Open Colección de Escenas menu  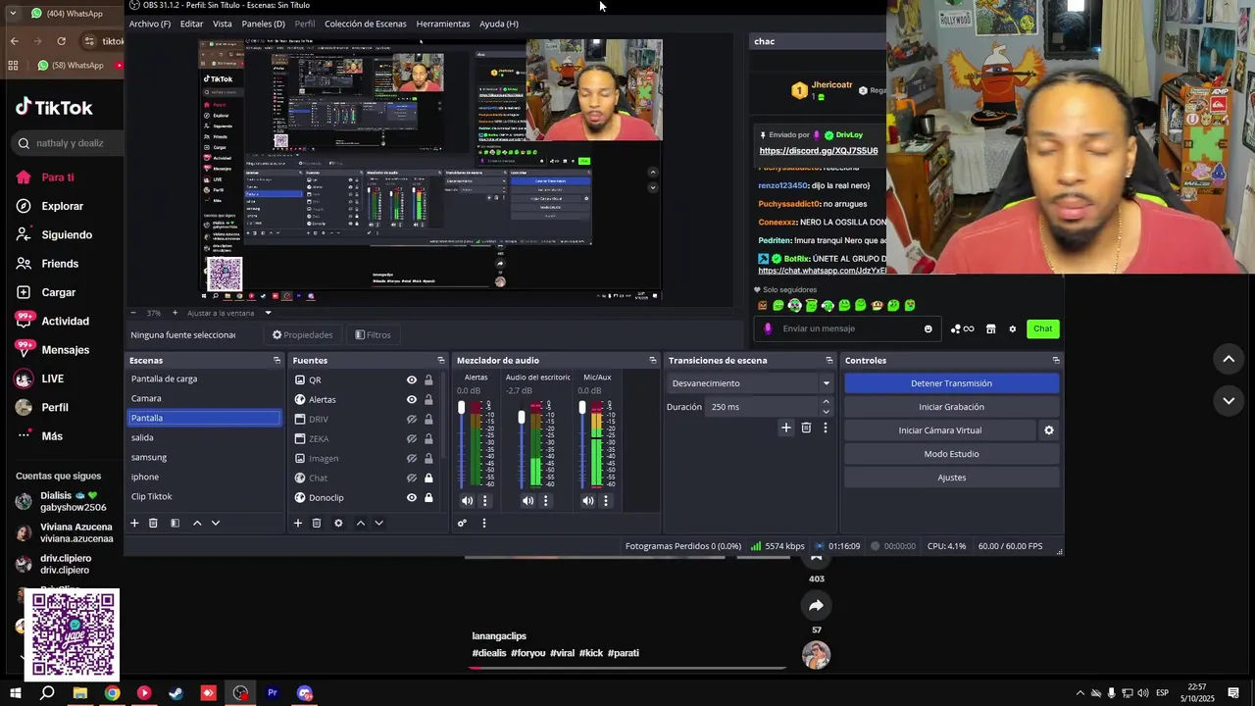(x=366, y=24)
